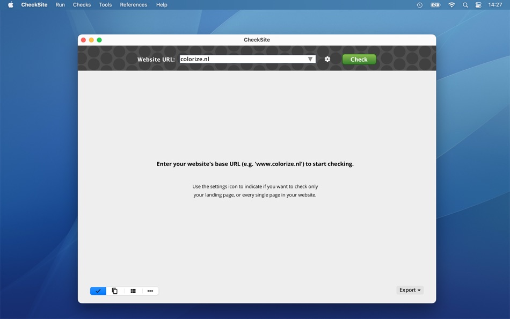Open Wi-Fi menu in menu bar
The height and width of the screenshot is (319, 510).
click(x=451, y=5)
